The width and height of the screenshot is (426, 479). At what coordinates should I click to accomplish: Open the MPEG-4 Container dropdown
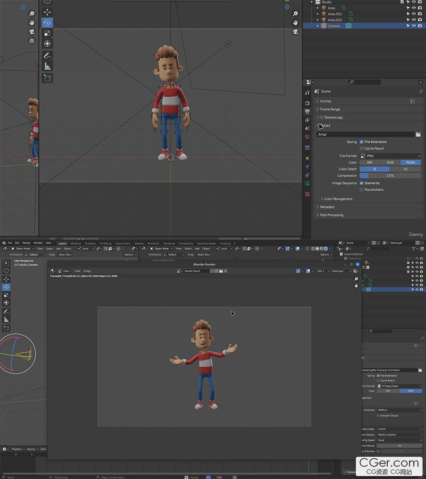click(x=399, y=410)
